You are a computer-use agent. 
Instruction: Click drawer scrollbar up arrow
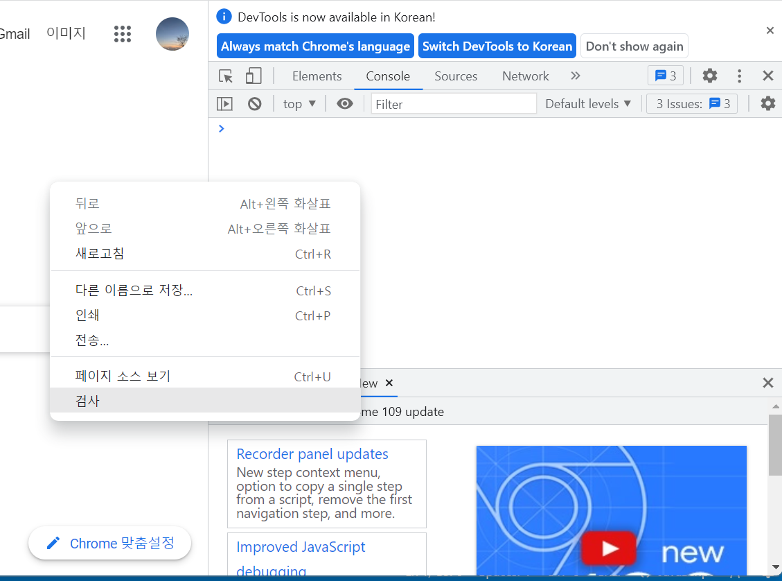tap(776, 406)
